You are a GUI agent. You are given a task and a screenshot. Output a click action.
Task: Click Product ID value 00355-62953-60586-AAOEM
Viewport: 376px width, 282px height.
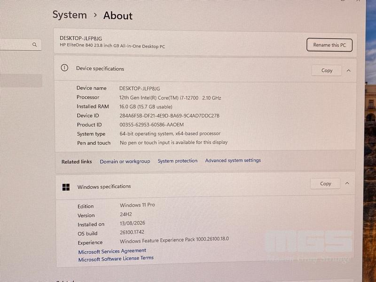[151, 125]
